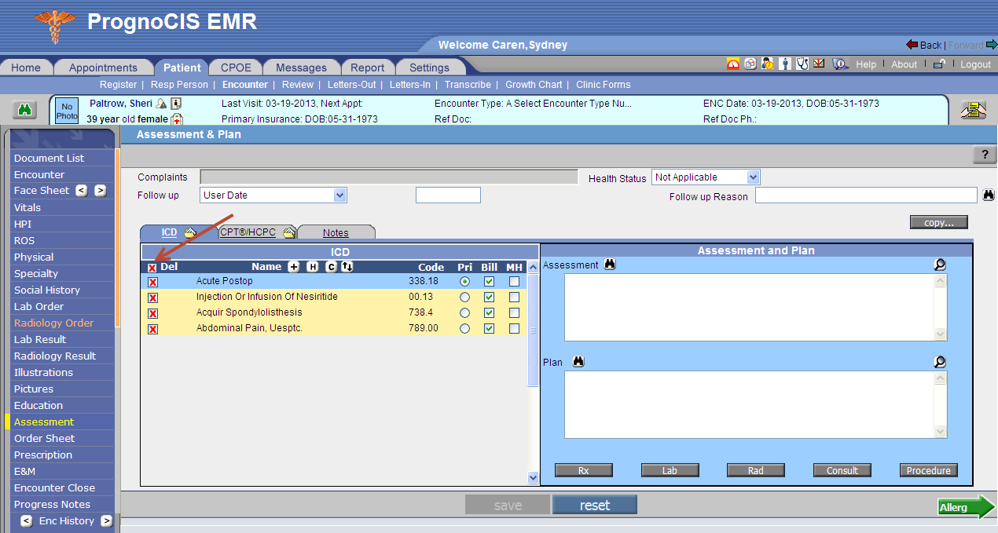Uncheck Bill for Abdominal Pain

coord(490,328)
